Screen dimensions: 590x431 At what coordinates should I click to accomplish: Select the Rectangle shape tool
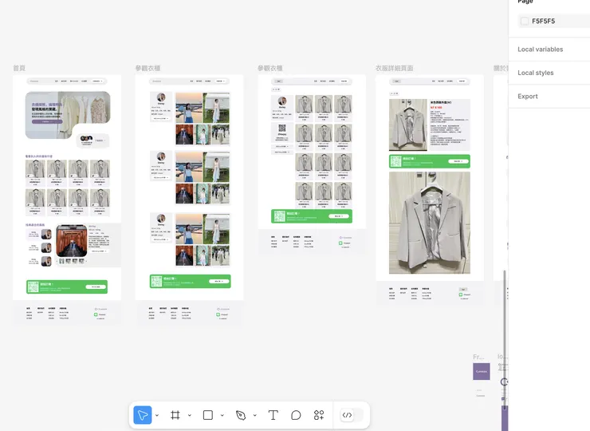coord(208,415)
